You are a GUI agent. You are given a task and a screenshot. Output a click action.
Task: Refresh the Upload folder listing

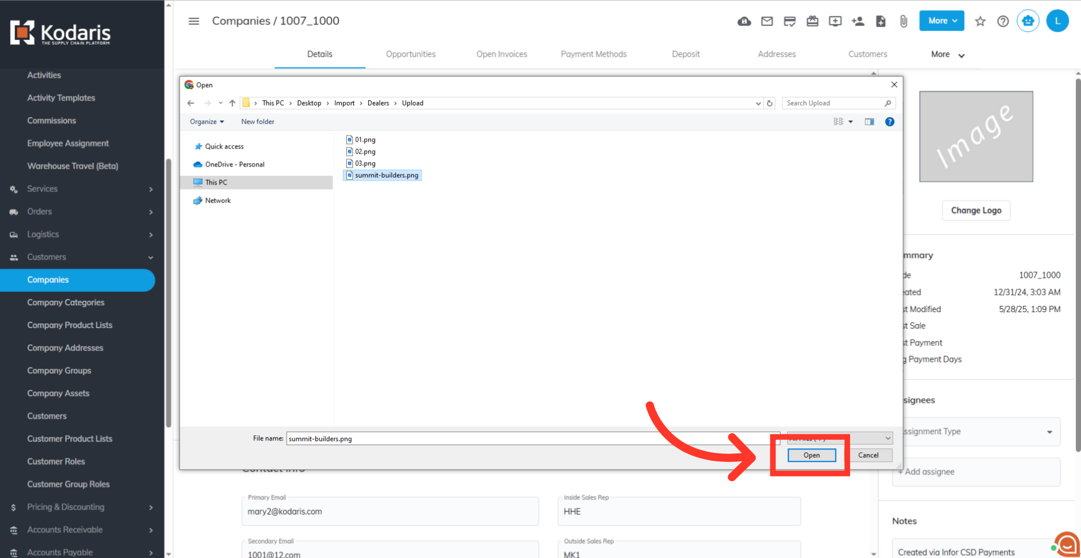770,103
